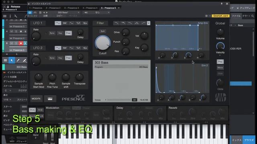Viewport: 257px width, 144px height.
Task: Click the 比較 compare button
Action: pyautogui.click(x=45, y=16)
